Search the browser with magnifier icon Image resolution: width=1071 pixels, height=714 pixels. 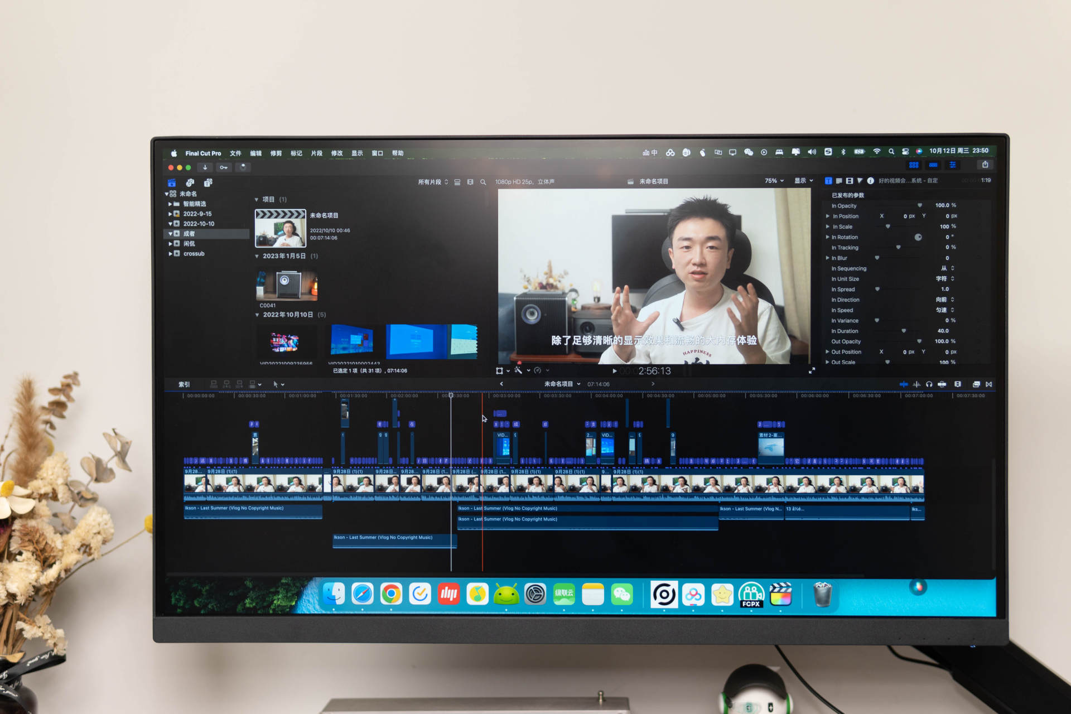click(483, 182)
